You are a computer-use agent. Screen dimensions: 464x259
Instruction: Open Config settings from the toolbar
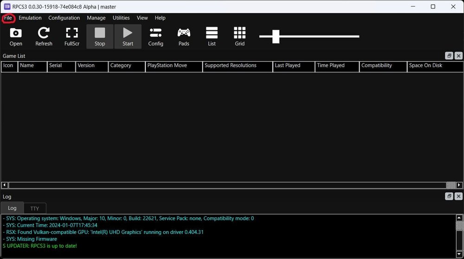[155, 37]
